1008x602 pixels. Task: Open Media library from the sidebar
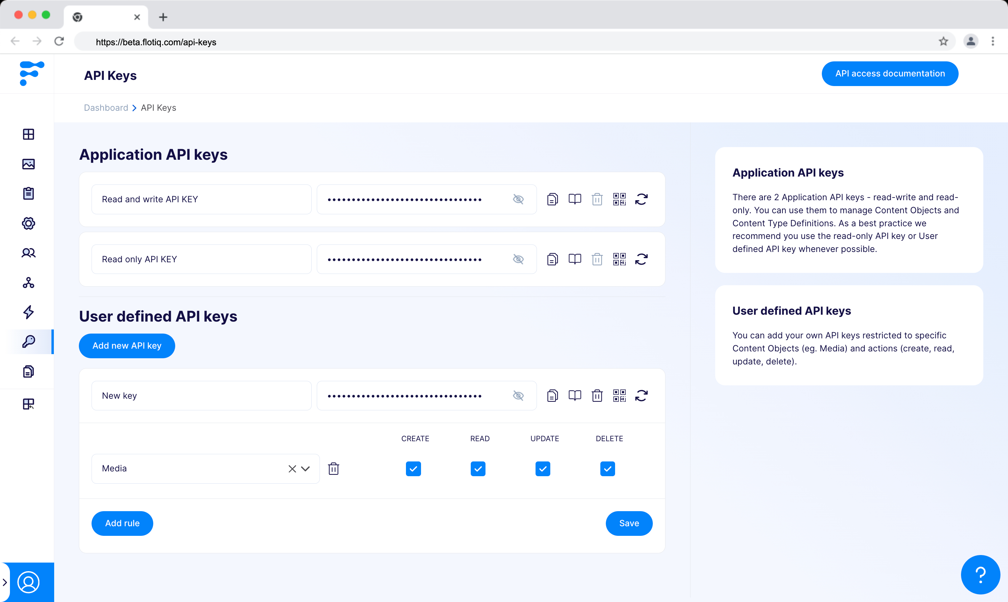[28, 164]
